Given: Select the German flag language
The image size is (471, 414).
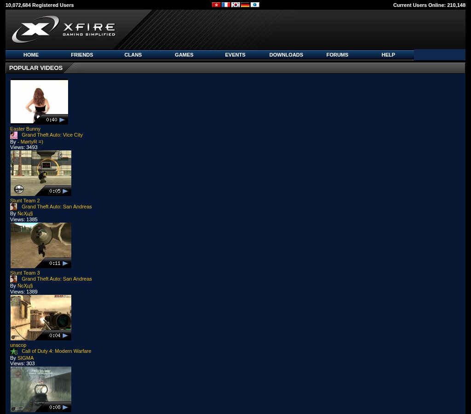Looking at the screenshot, I should pos(245,5).
